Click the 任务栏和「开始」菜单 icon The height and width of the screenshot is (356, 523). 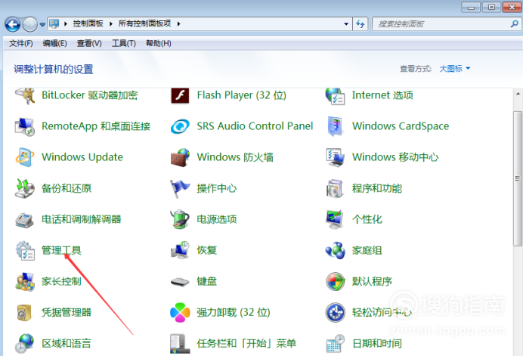[180, 344]
